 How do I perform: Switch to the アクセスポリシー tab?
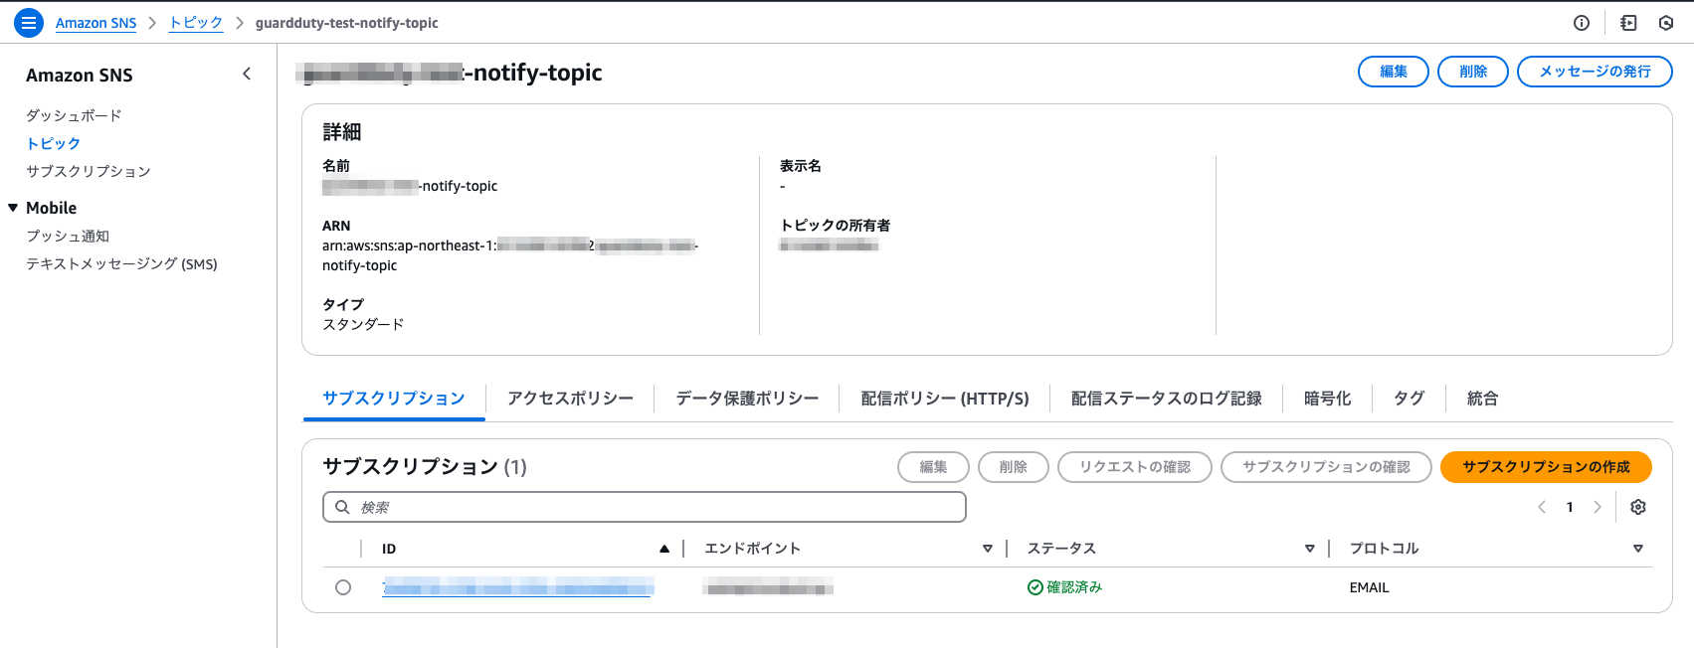[x=570, y=399]
